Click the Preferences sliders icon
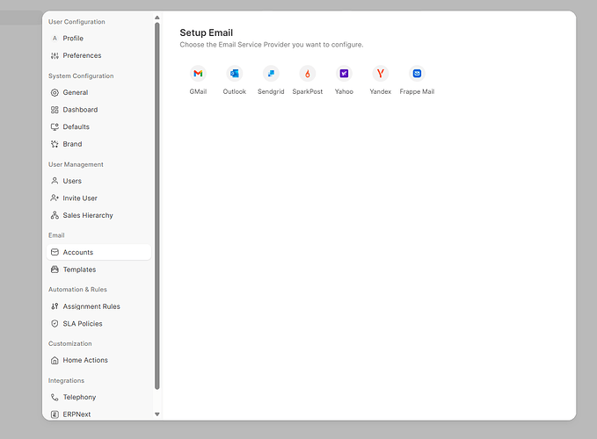 (55, 55)
